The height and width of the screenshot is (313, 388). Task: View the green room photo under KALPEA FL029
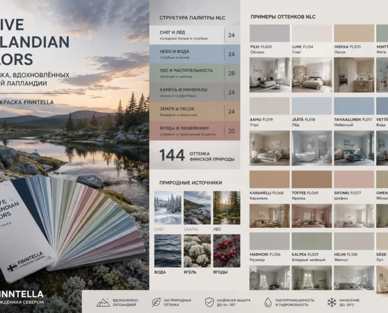click(312, 277)
